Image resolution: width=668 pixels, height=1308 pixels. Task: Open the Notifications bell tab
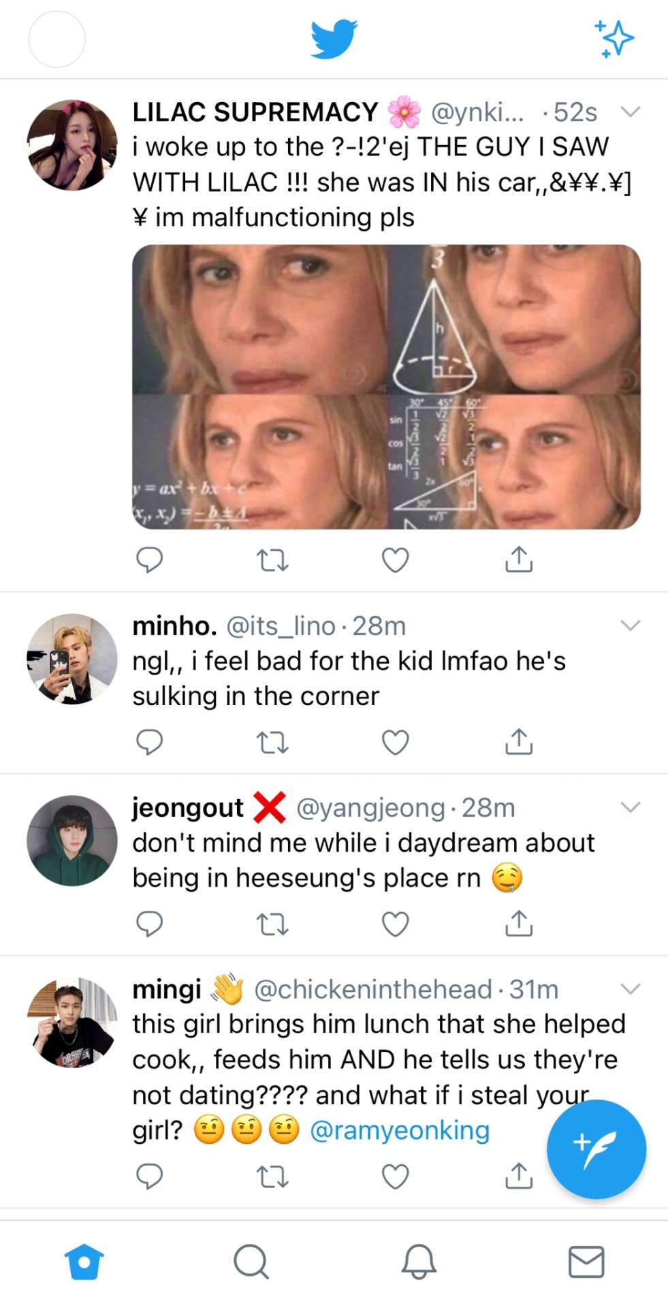(418, 1262)
